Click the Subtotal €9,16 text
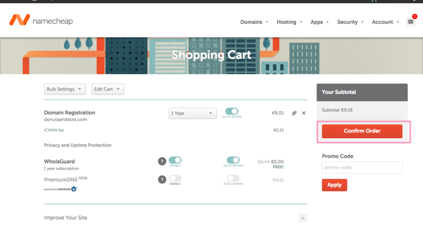The image size is (423, 231). (x=337, y=110)
